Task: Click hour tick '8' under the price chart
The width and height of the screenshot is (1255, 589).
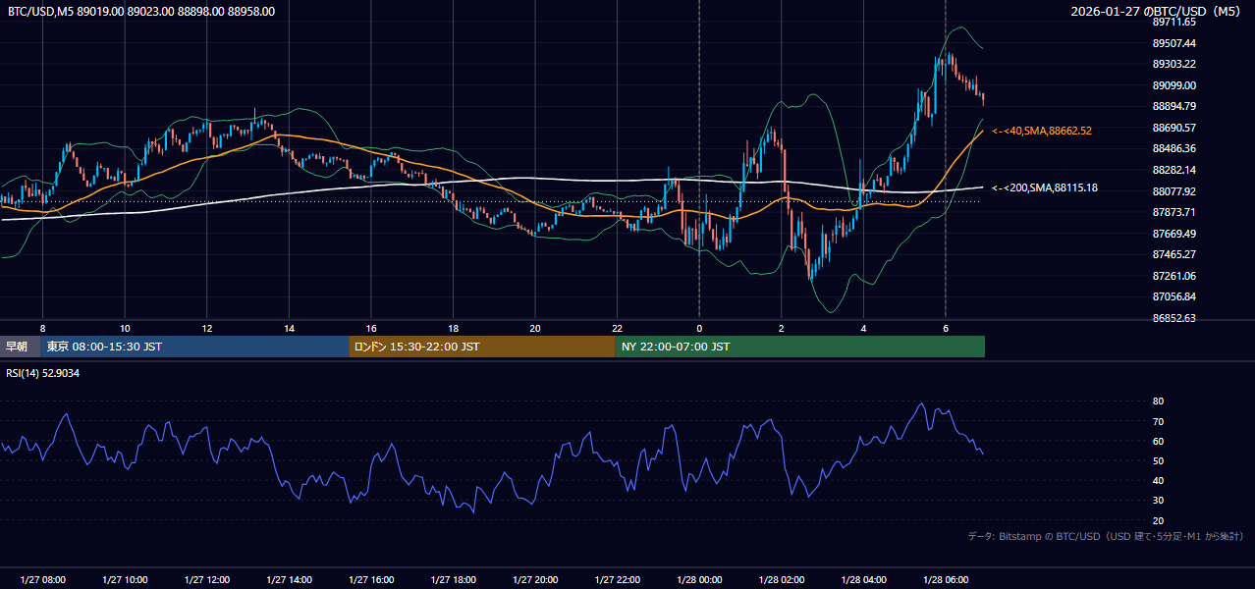Action: [43, 328]
